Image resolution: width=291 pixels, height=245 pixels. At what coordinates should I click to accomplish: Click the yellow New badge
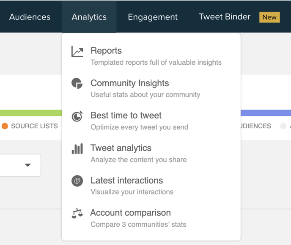click(269, 17)
